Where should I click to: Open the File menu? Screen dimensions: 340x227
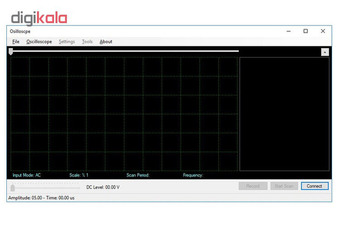(16, 41)
